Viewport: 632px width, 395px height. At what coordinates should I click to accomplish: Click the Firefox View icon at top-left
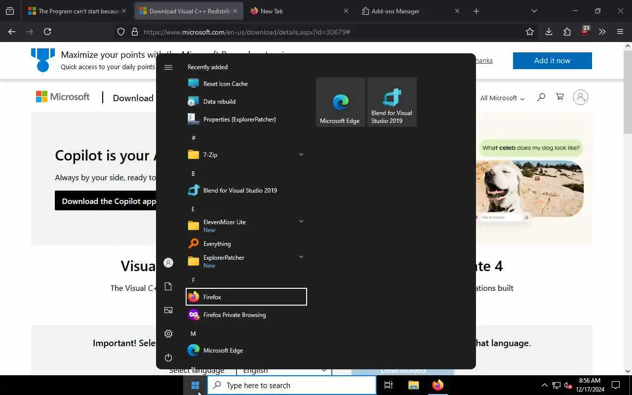point(10,11)
